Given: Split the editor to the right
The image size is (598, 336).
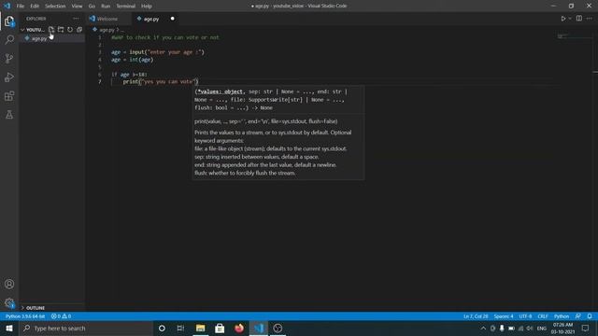Looking at the screenshot, I should [579, 19].
